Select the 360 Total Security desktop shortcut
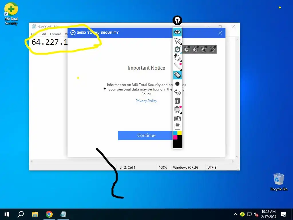293x220 pixels. pyautogui.click(x=11, y=14)
